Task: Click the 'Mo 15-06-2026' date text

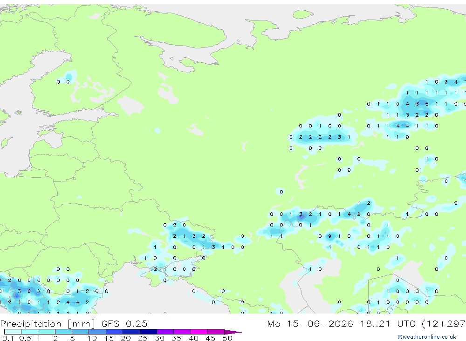Action: [x=310, y=323]
